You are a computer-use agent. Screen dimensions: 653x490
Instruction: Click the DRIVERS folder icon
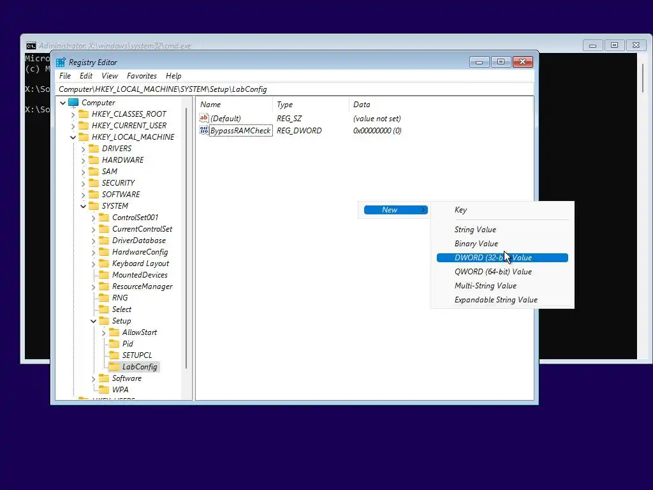(94, 148)
